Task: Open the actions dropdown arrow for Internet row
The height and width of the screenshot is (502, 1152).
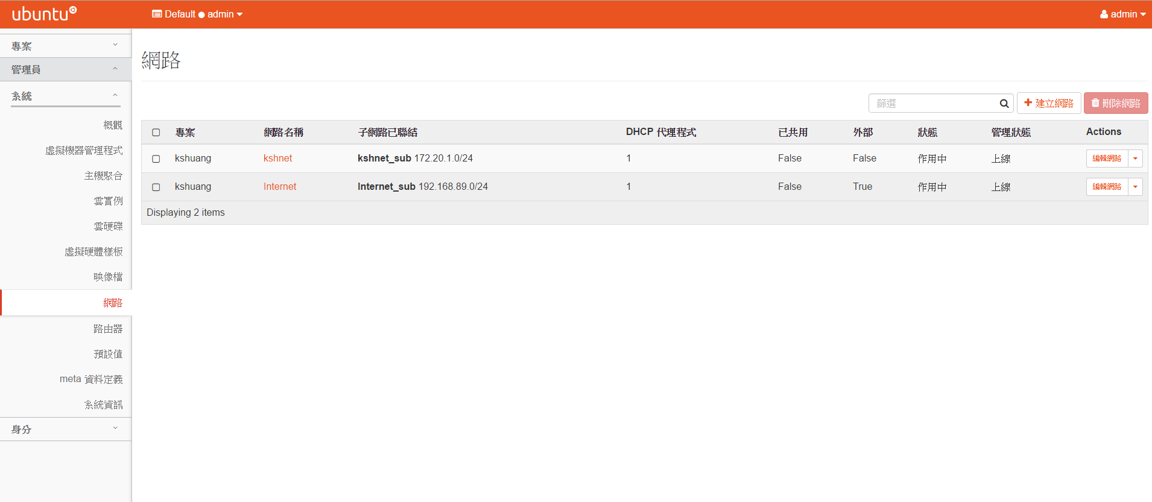Action: tap(1135, 187)
